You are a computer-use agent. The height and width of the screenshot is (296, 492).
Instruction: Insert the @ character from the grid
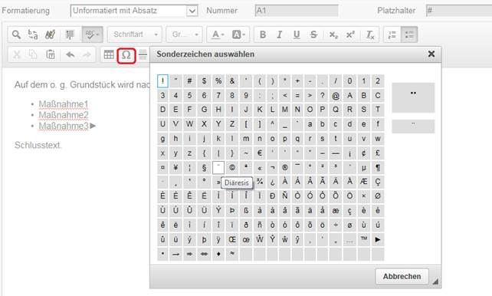[336, 95]
